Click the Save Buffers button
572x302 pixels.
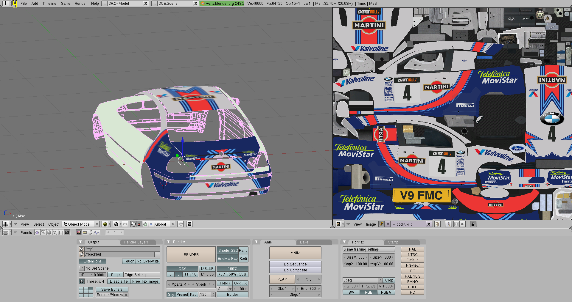[112, 290]
